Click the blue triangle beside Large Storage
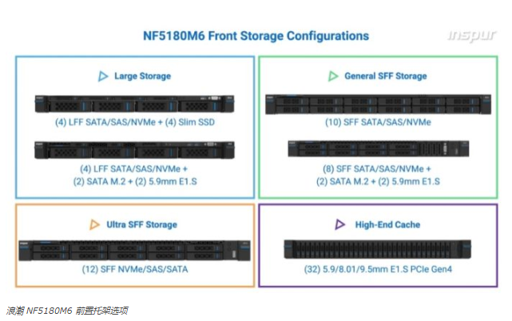This screenshot has height=321, width=512. point(103,77)
